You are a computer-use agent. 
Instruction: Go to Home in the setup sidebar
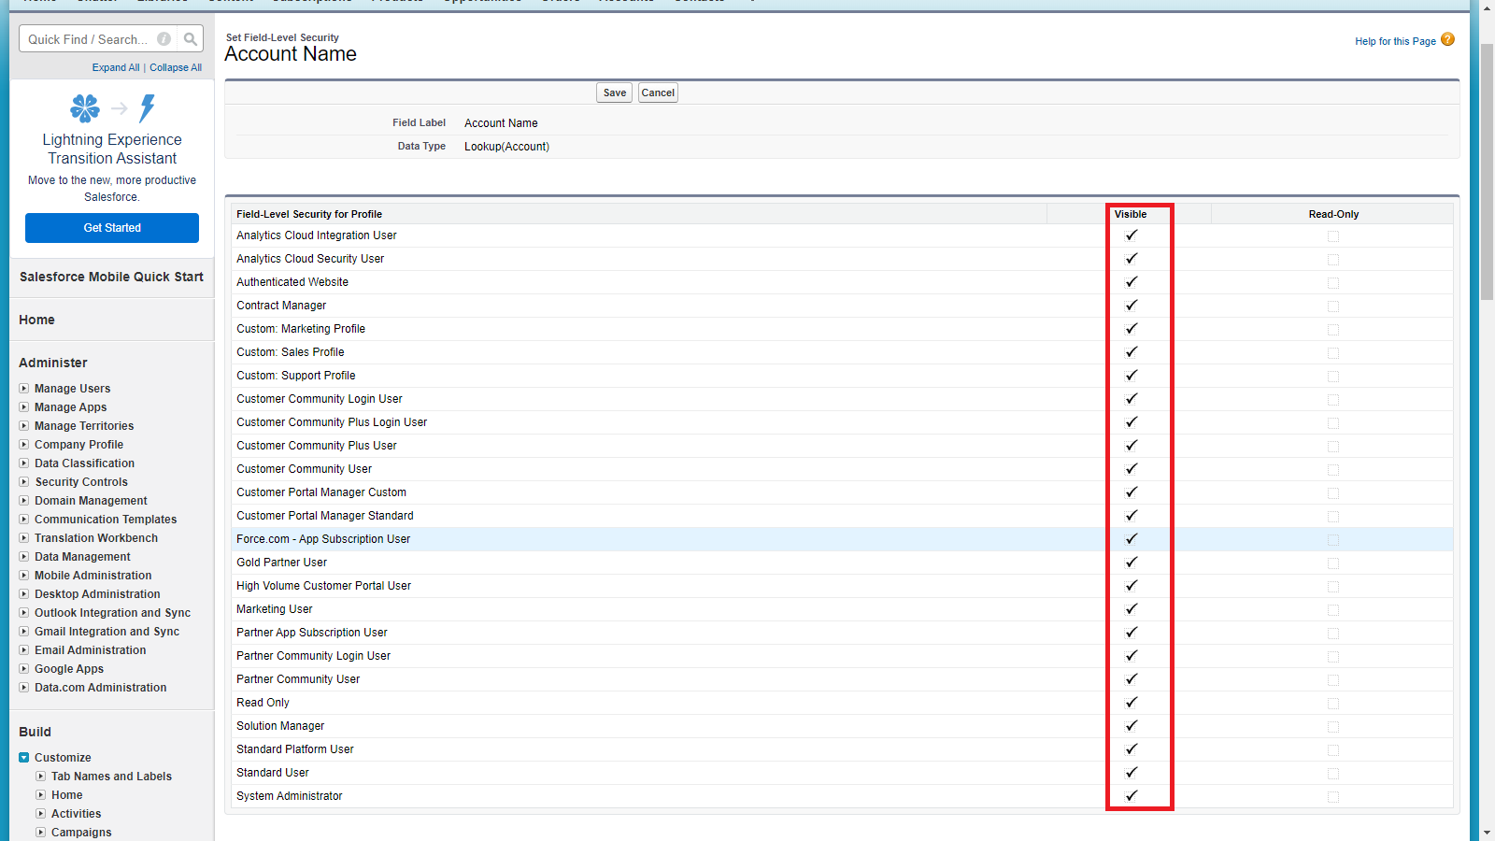(36, 320)
